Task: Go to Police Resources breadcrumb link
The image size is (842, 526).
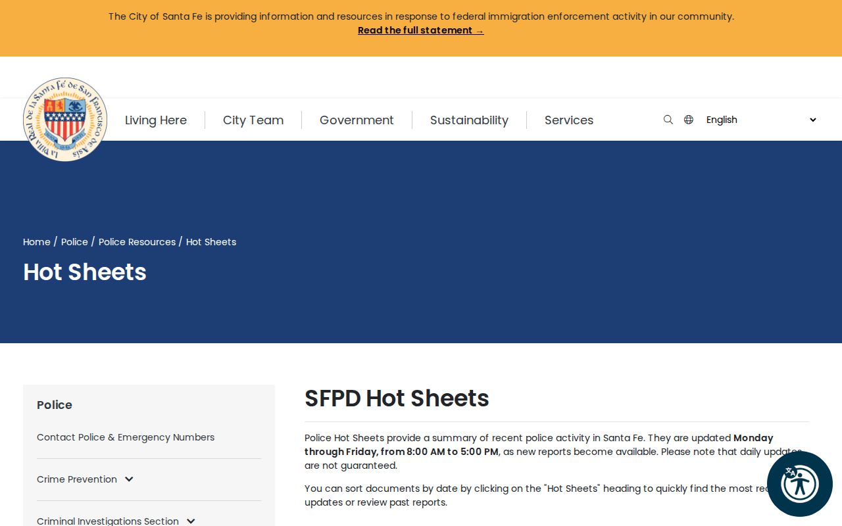Action: click(x=137, y=242)
